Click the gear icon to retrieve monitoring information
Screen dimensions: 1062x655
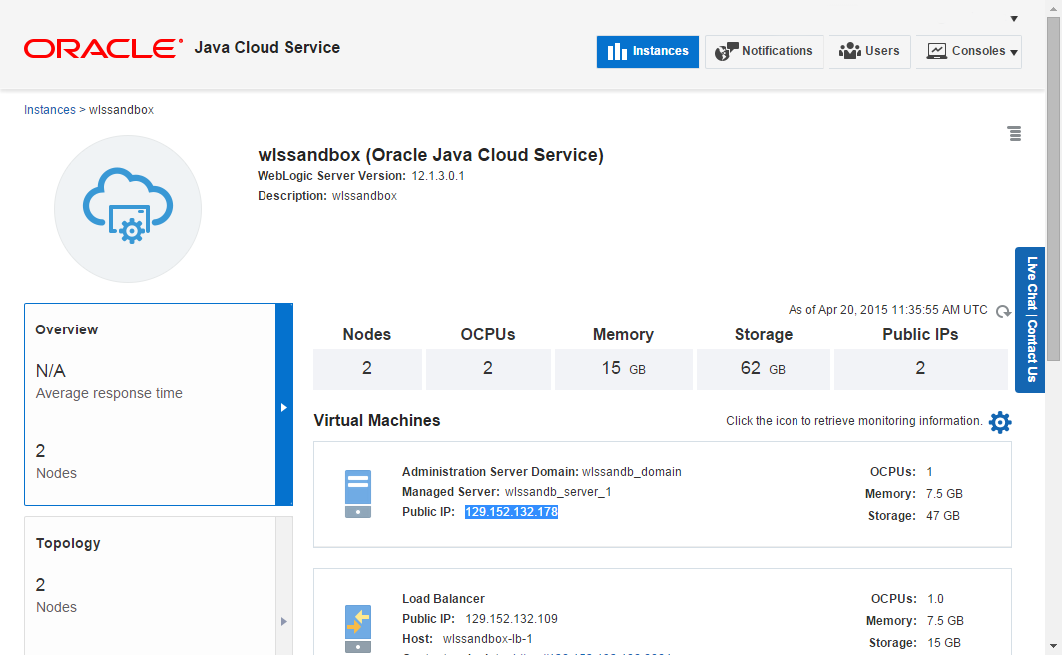[x=1000, y=422]
